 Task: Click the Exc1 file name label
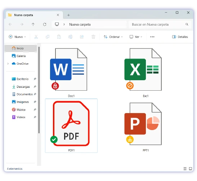tap(145, 96)
